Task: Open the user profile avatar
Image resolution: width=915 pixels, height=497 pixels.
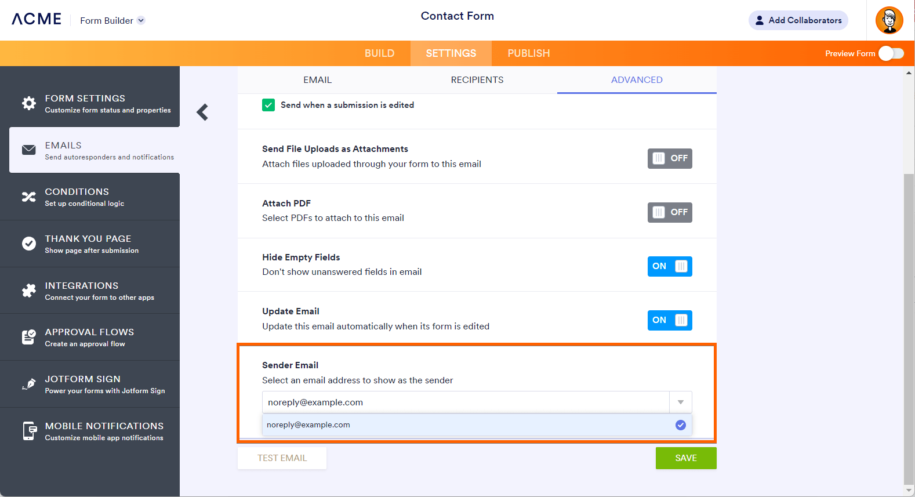Action: 889,21
